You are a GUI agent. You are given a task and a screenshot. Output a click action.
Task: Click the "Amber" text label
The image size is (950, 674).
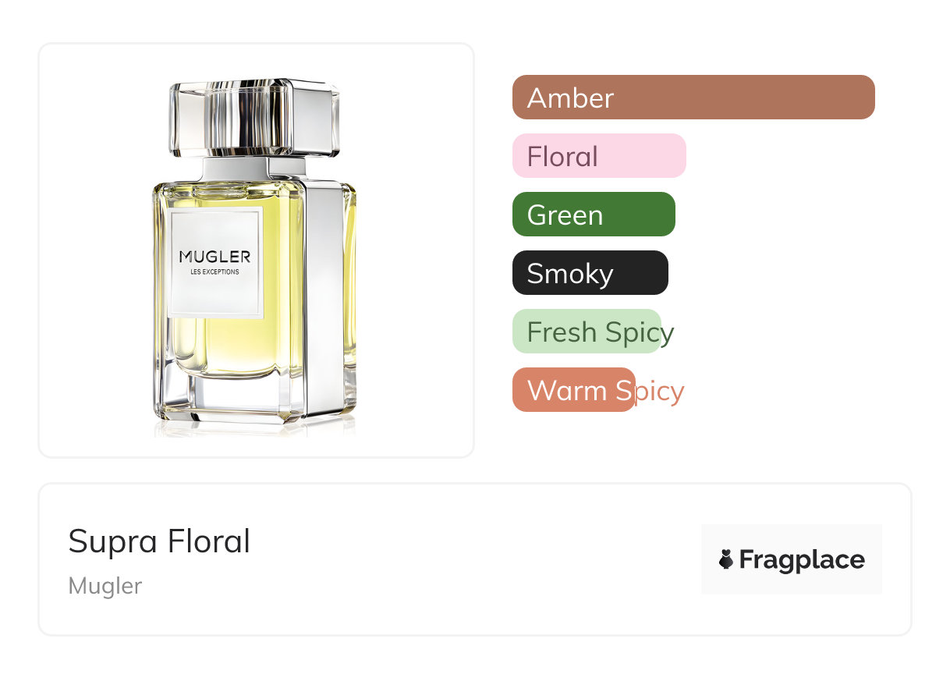click(570, 98)
